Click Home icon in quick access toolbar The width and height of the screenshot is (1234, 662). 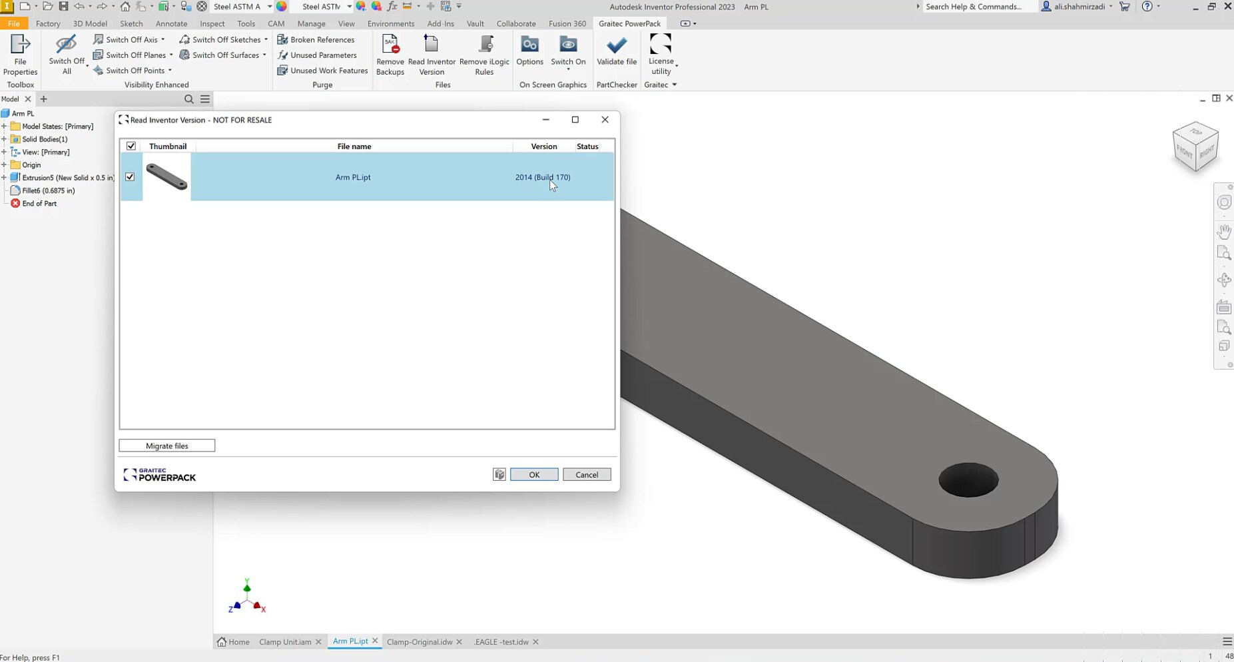(x=125, y=6)
